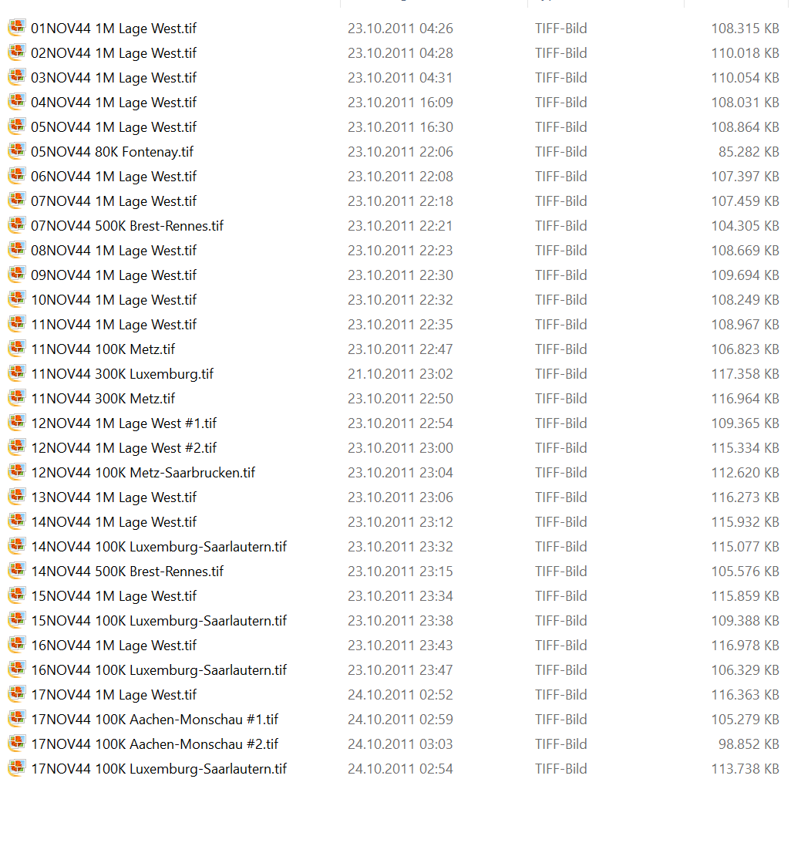Click the file icon of 07NOV44 500K Brest-Rennes.tif
Image resolution: width=801 pixels, height=843 pixels.
(17, 226)
